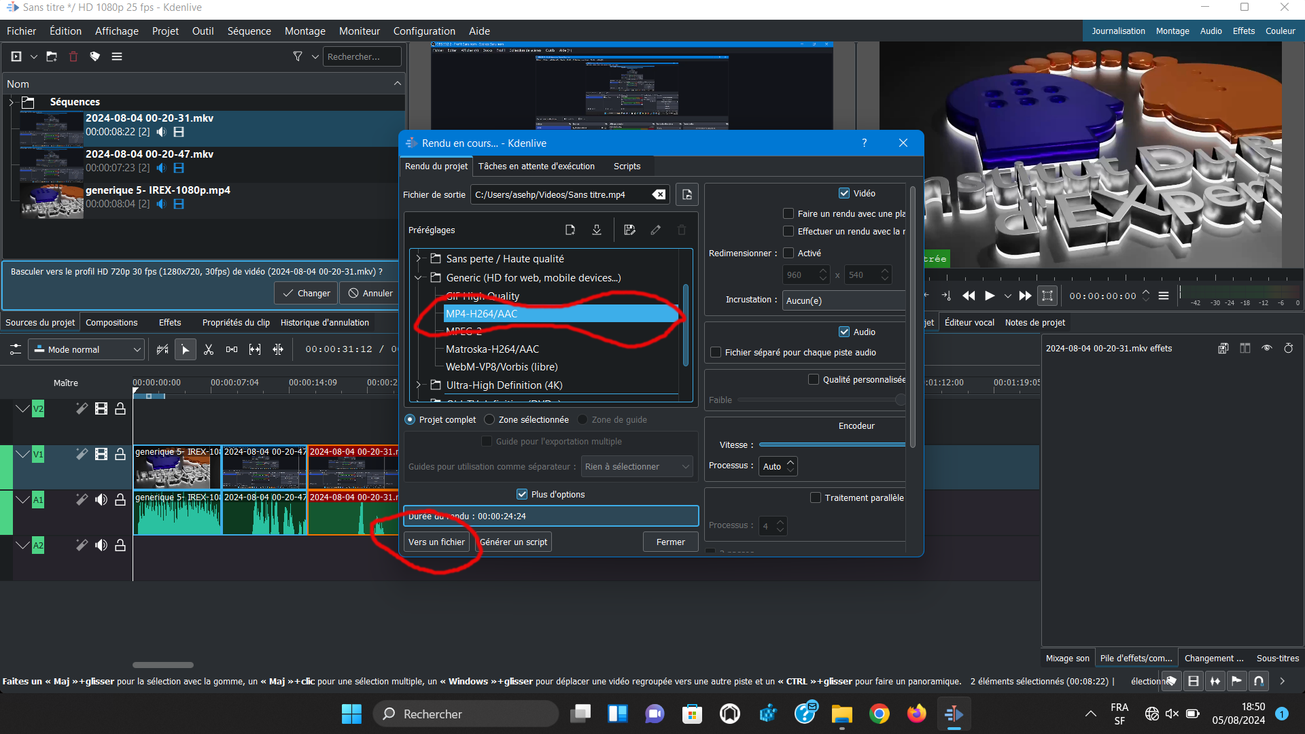Open the Séquence menu
The image size is (1305, 734).
(x=249, y=31)
